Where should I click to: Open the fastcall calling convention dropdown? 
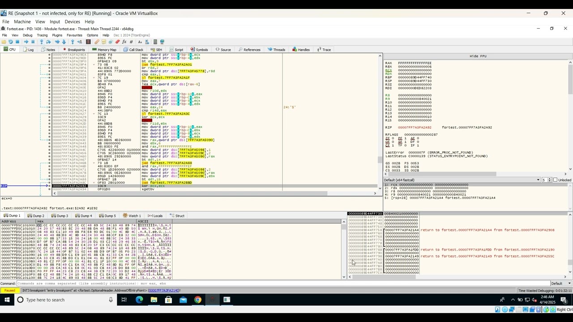pyautogui.click(x=462, y=180)
